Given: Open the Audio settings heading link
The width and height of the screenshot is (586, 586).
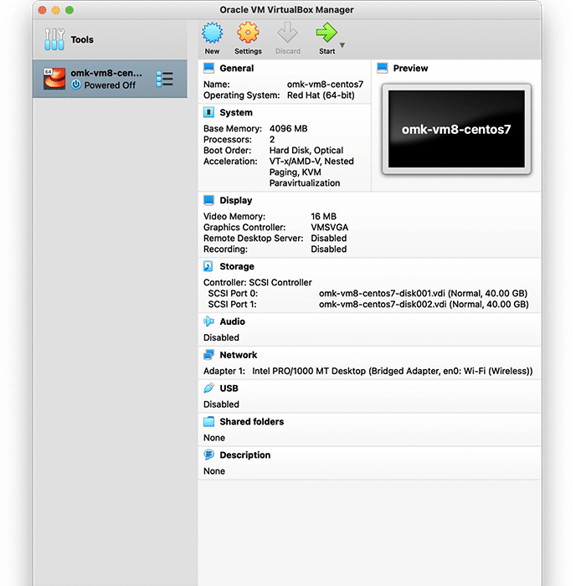Looking at the screenshot, I should click(233, 321).
